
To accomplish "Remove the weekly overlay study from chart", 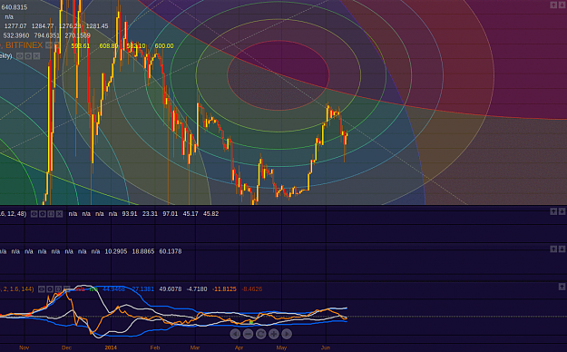I will pyautogui.click(x=36, y=56).
